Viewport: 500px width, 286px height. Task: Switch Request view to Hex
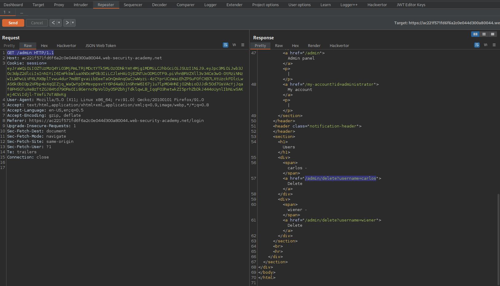(x=44, y=45)
